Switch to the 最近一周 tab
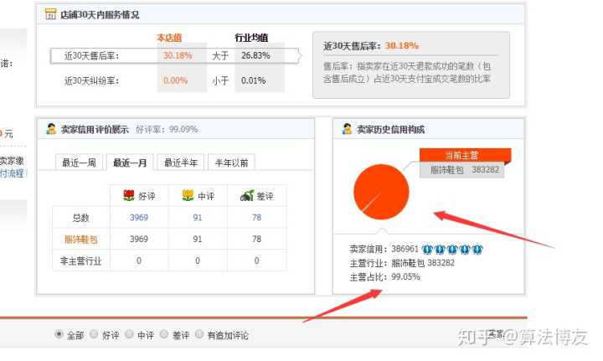The height and width of the screenshot is (361, 603). coord(80,162)
